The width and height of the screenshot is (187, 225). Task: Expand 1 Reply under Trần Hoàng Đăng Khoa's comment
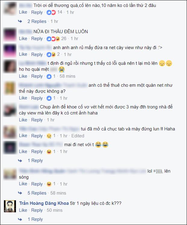[35, 219]
